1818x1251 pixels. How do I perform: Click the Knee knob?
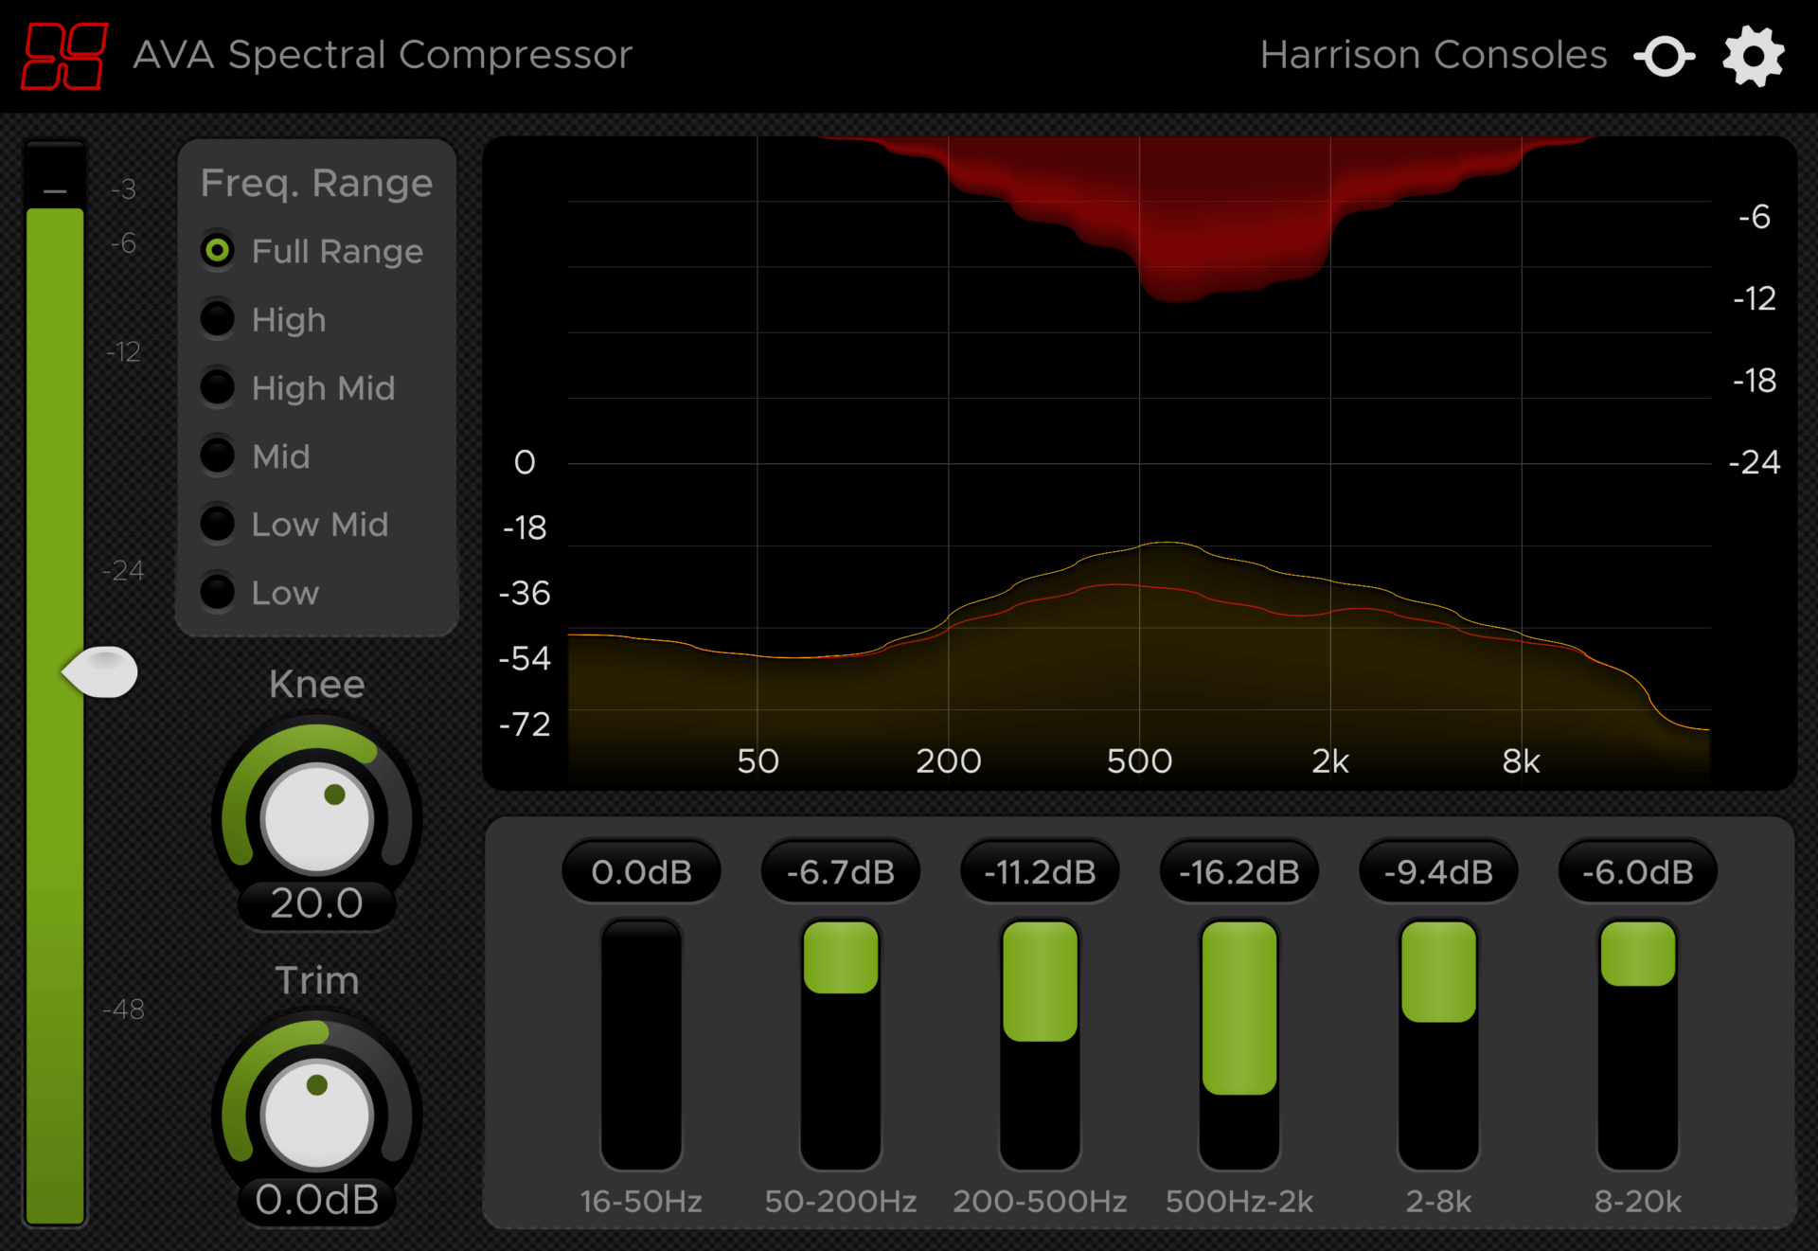[x=317, y=818]
